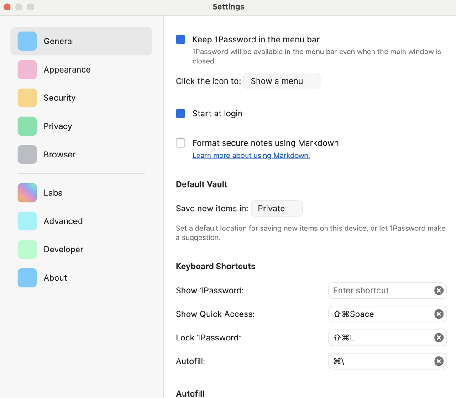Click the Autofill shortcut input field

(x=380, y=361)
